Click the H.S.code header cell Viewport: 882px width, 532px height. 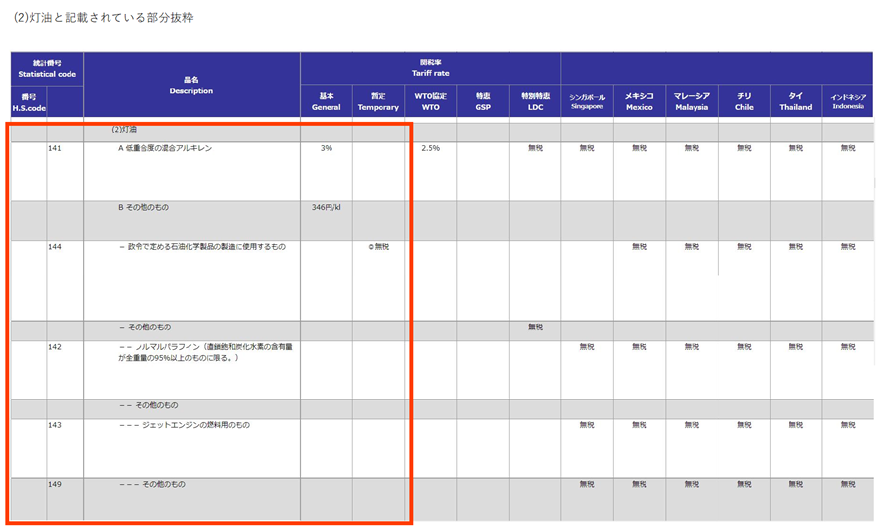(x=28, y=103)
